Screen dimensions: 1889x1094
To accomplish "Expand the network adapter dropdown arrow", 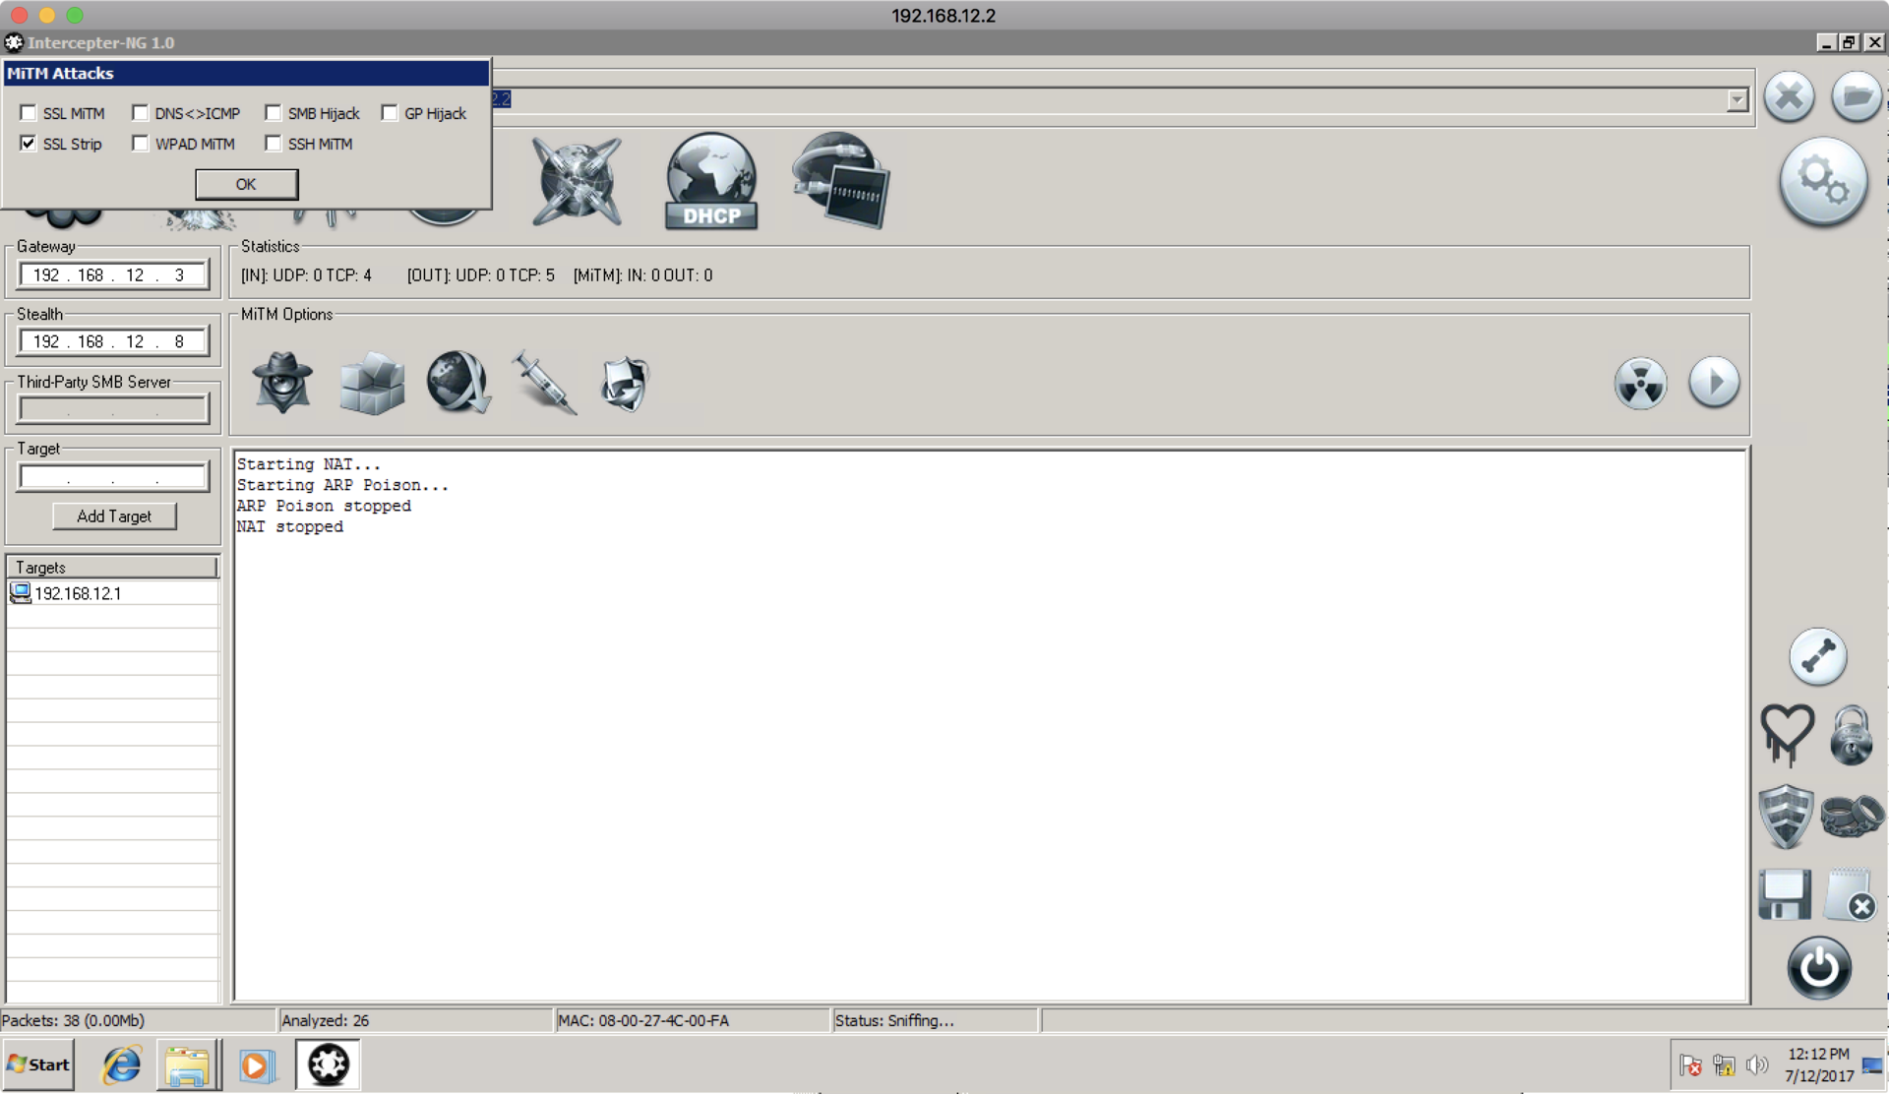I will pyautogui.click(x=1737, y=99).
